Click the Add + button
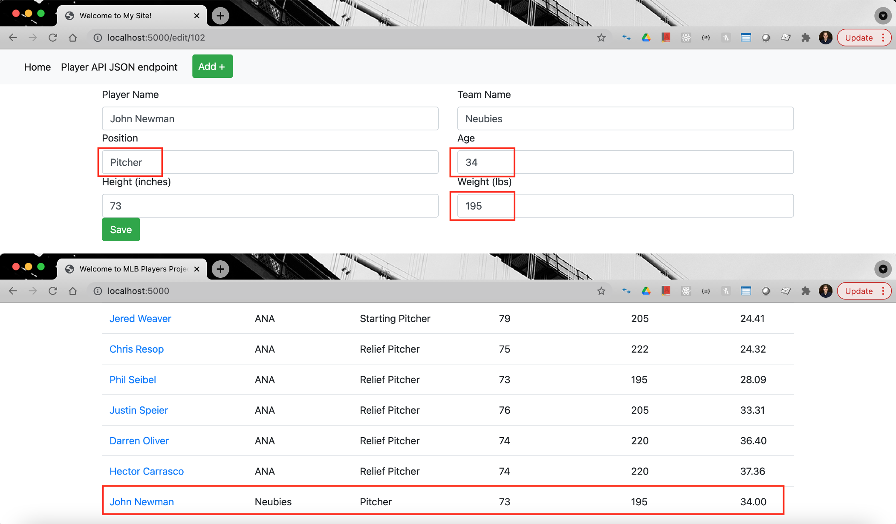The height and width of the screenshot is (524, 896). 211,66
